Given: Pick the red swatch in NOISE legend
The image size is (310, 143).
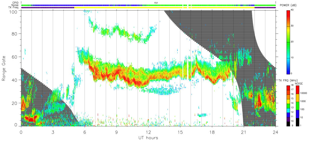Looking at the screenshot, I should click(x=297, y=90).
